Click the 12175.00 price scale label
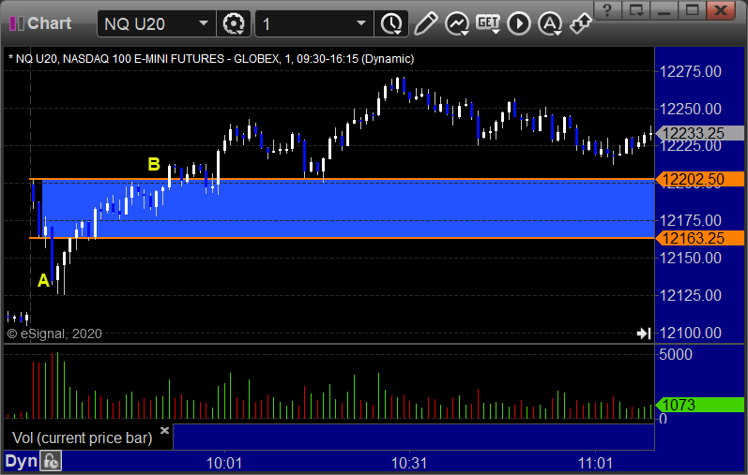The image size is (748, 475). 690,220
